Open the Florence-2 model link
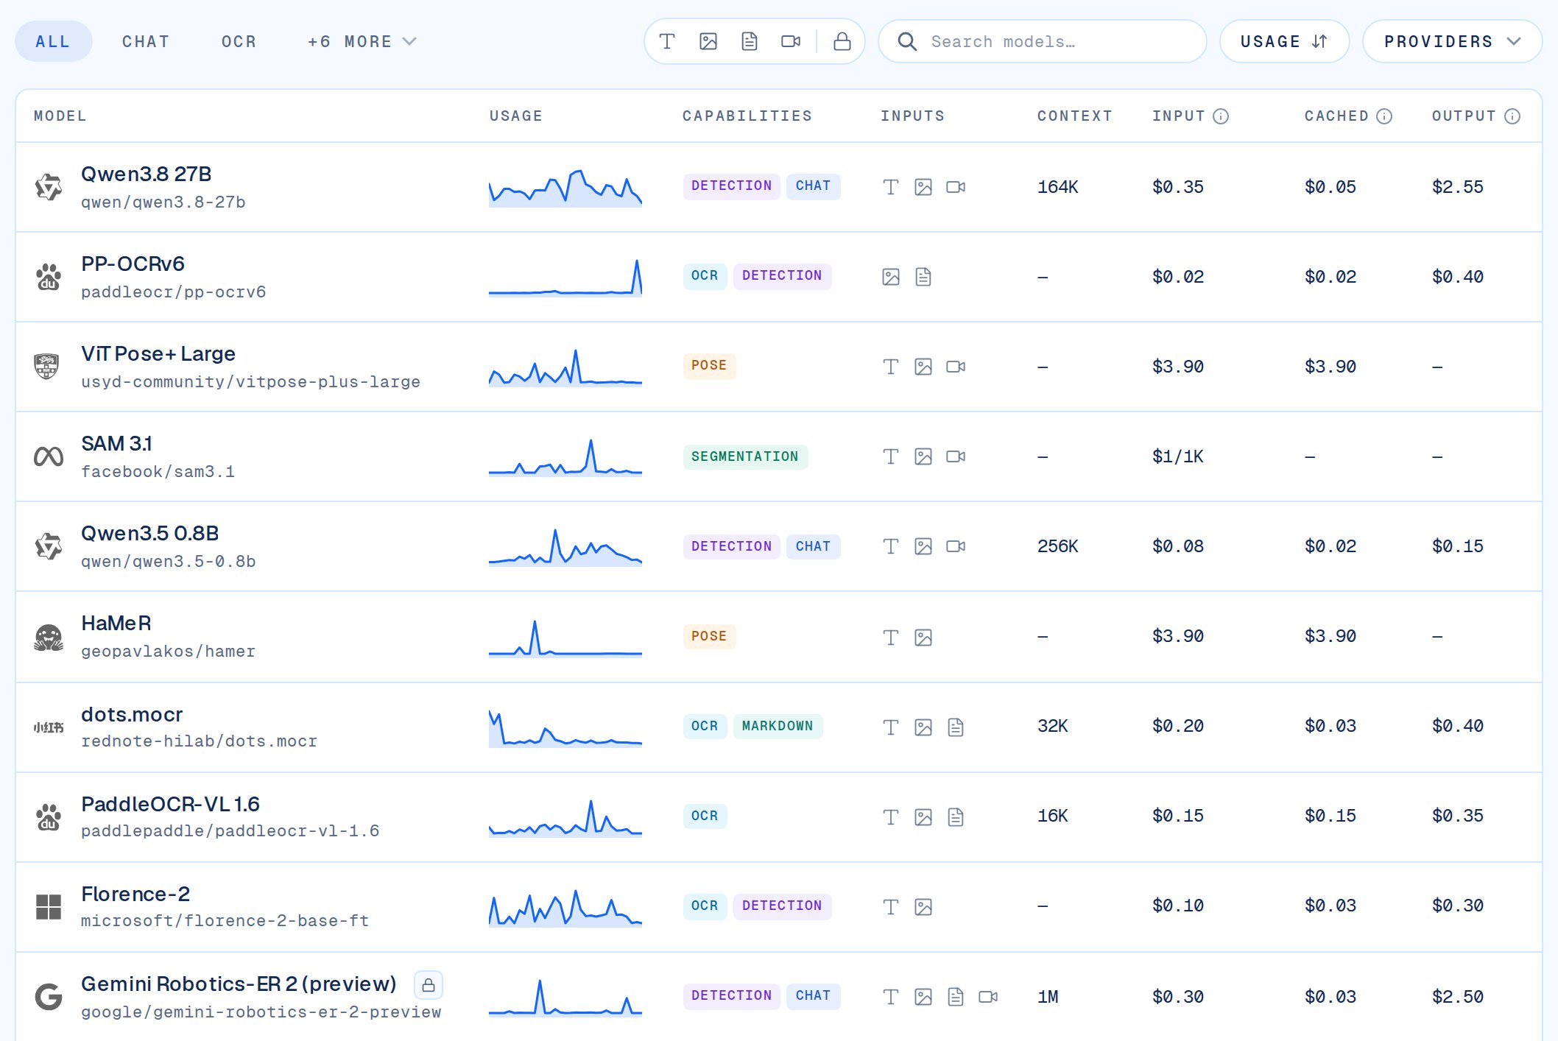The width and height of the screenshot is (1558, 1041). coord(135,894)
